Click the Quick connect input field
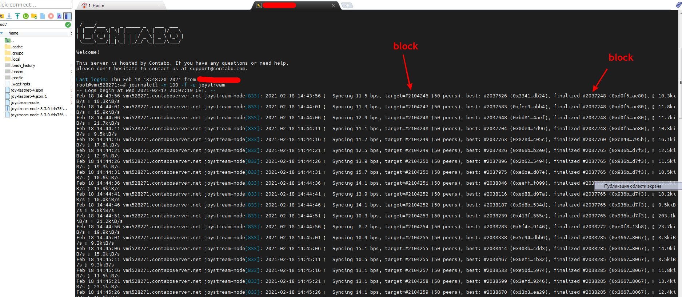Viewport: 682px width, 297px height. tap(36, 5)
